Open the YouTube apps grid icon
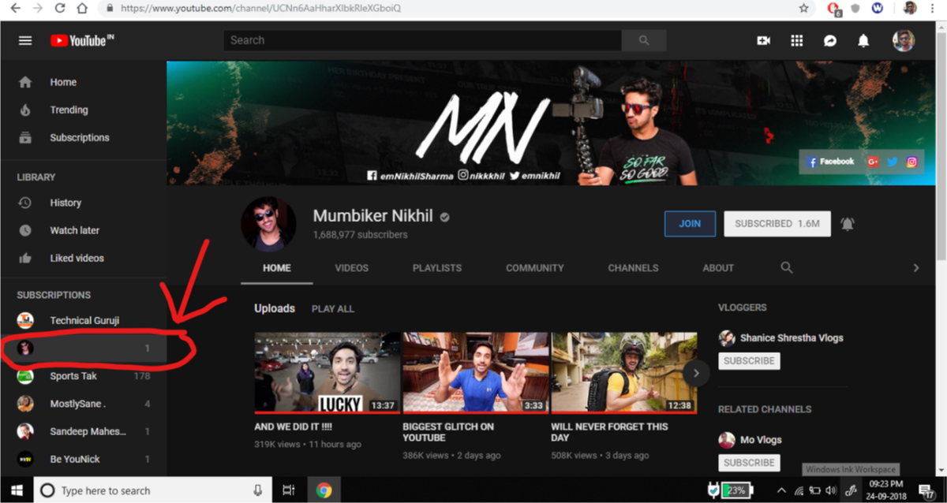This screenshot has height=503, width=947. click(x=796, y=40)
